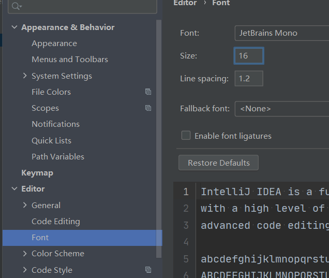Collapse the Appearance & Behavior section
The width and height of the screenshot is (329, 278).
pyautogui.click(x=14, y=27)
